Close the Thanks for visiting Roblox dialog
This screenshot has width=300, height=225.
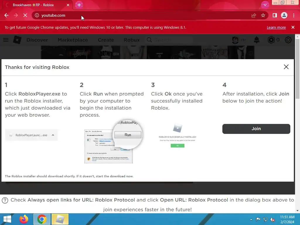tap(286, 67)
